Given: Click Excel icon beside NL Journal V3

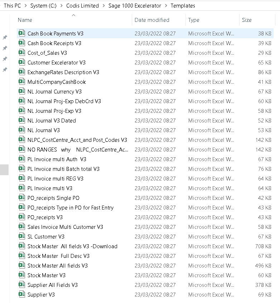Looking at the screenshot, I should [21, 130].
